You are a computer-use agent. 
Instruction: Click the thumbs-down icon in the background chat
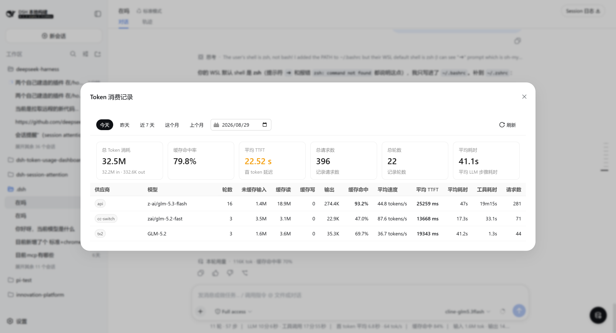[x=230, y=273]
